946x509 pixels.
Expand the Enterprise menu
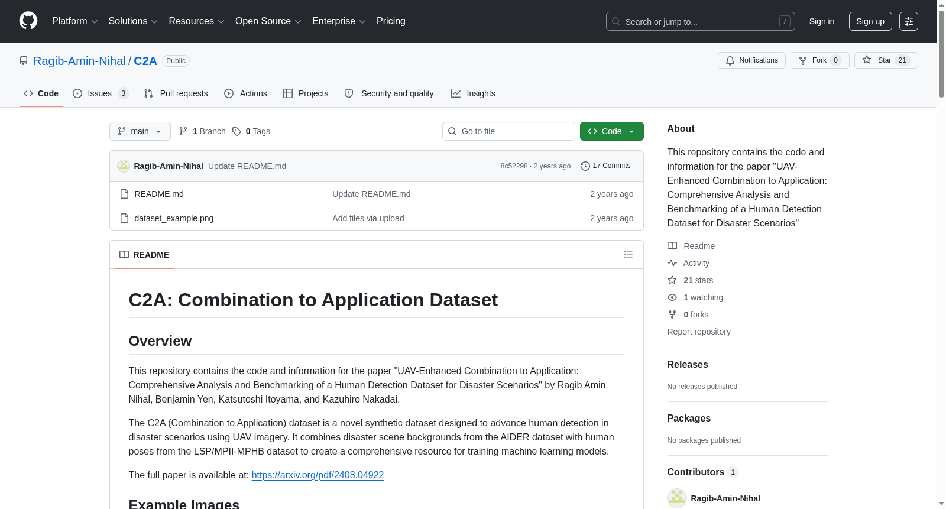(339, 21)
